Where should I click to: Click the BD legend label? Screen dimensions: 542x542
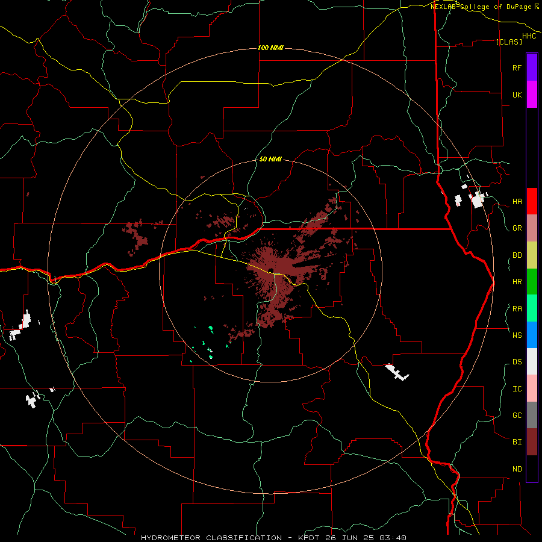517,255
